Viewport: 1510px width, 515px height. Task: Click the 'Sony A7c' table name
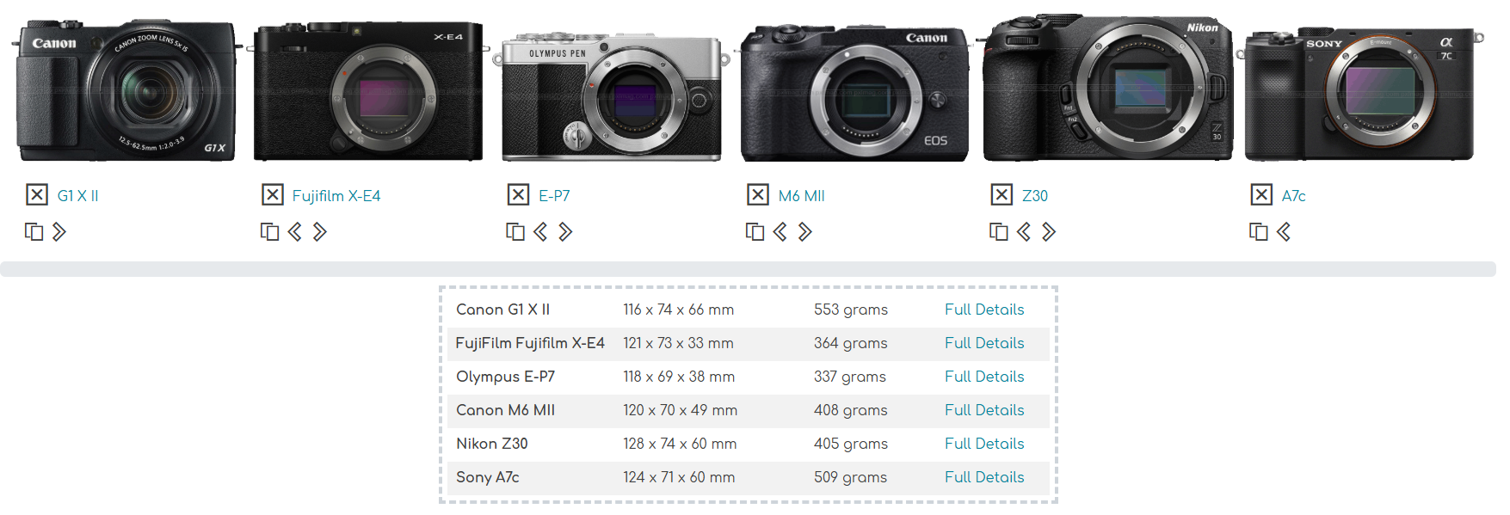click(488, 477)
